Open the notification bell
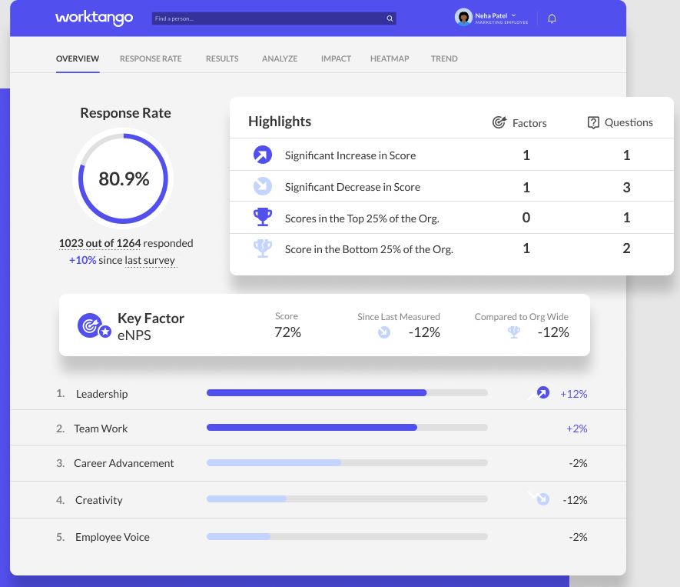This screenshot has height=587, width=680. pyautogui.click(x=552, y=18)
